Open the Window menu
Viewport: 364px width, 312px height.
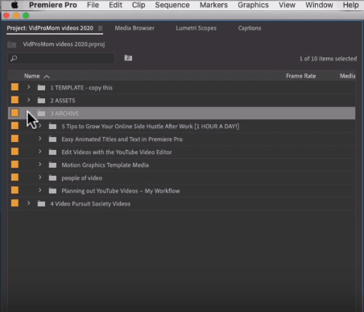coord(319,5)
